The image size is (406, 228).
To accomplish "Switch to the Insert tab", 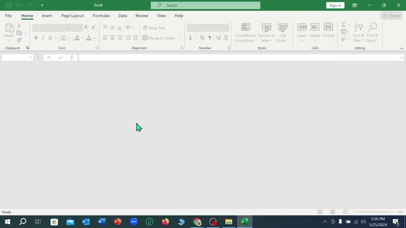I will (x=47, y=16).
